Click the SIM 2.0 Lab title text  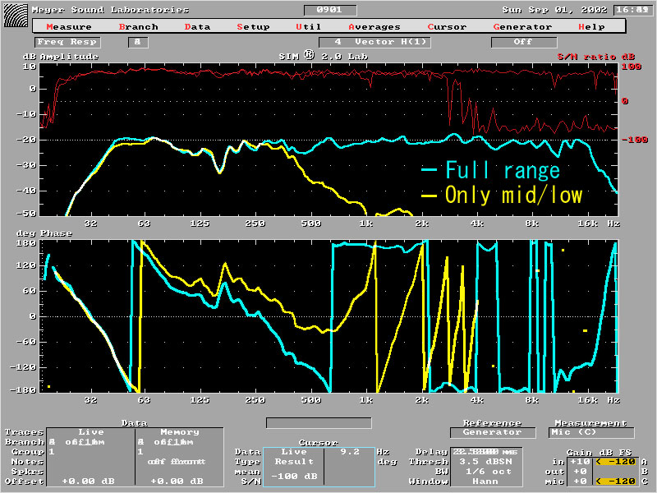pyautogui.click(x=324, y=55)
